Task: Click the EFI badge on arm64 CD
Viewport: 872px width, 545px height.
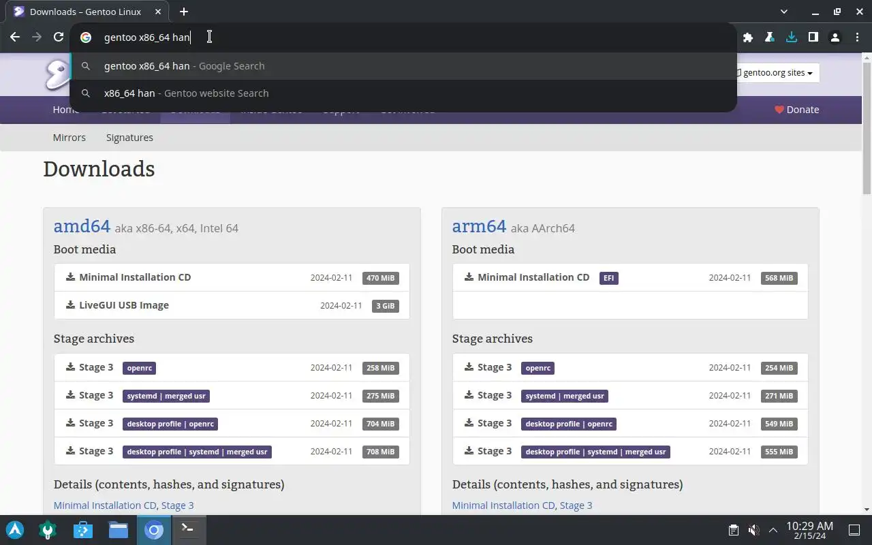Action: (x=609, y=278)
